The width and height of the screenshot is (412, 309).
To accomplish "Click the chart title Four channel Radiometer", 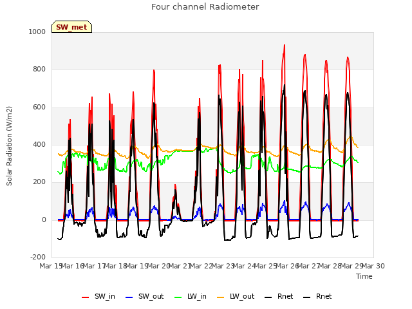I will pyautogui.click(x=205, y=7).
